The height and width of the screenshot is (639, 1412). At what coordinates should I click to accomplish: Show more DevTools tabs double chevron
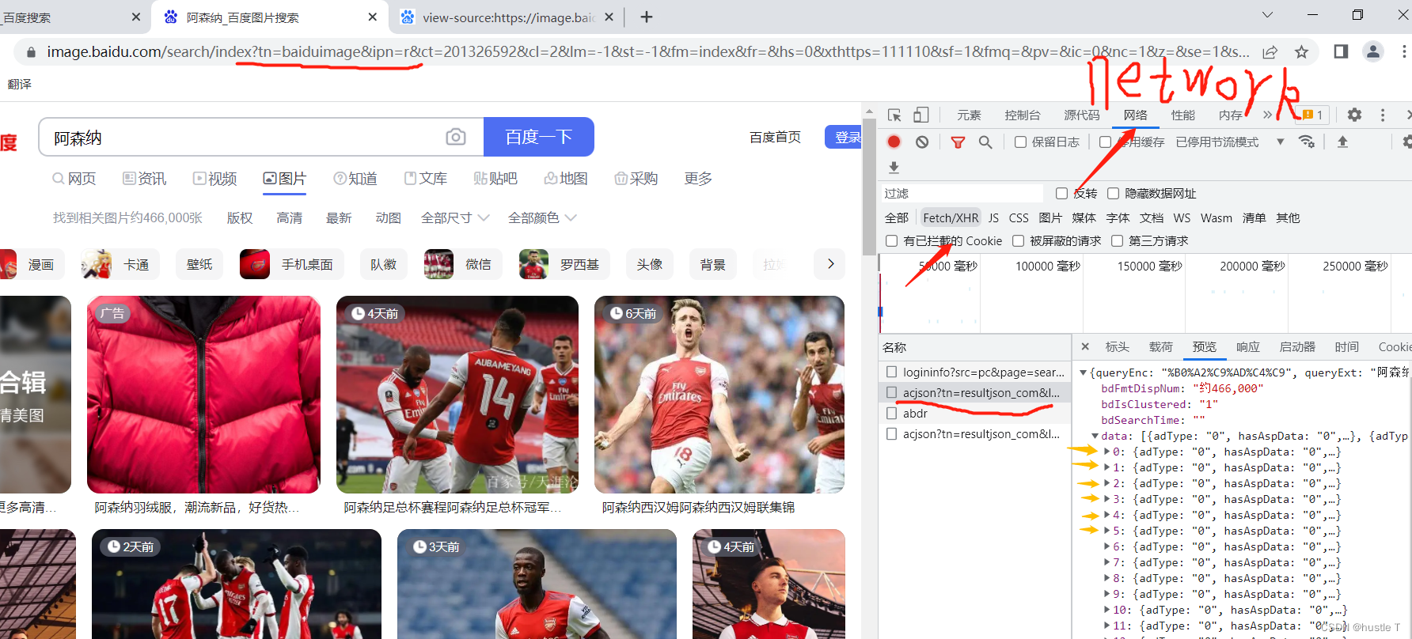click(x=1267, y=115)
